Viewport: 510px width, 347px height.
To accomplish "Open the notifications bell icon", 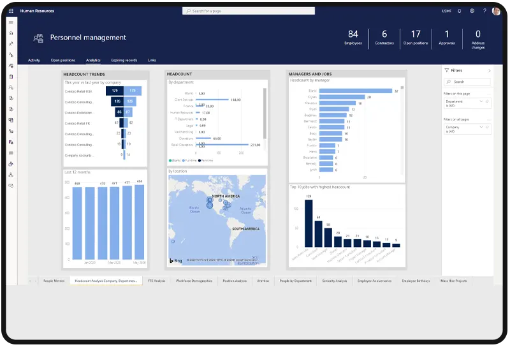I will (460, 11).
